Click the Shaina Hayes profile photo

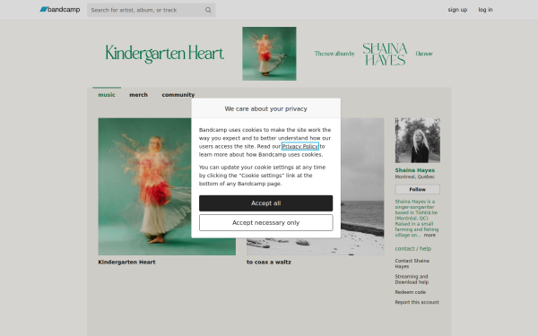pyautogui.click(x=417, y=141)
